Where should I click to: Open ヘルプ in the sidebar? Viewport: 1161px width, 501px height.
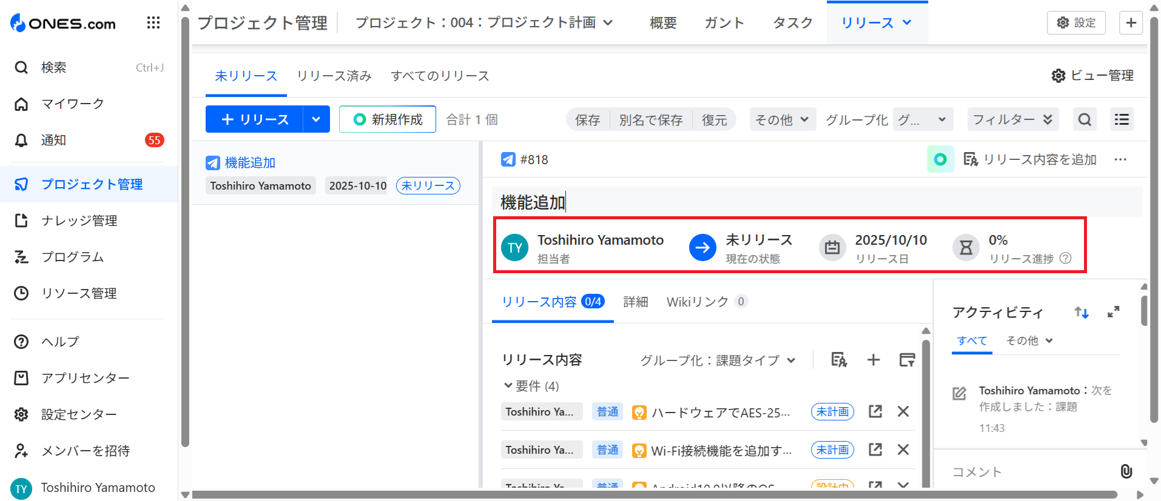coord(89,342)
